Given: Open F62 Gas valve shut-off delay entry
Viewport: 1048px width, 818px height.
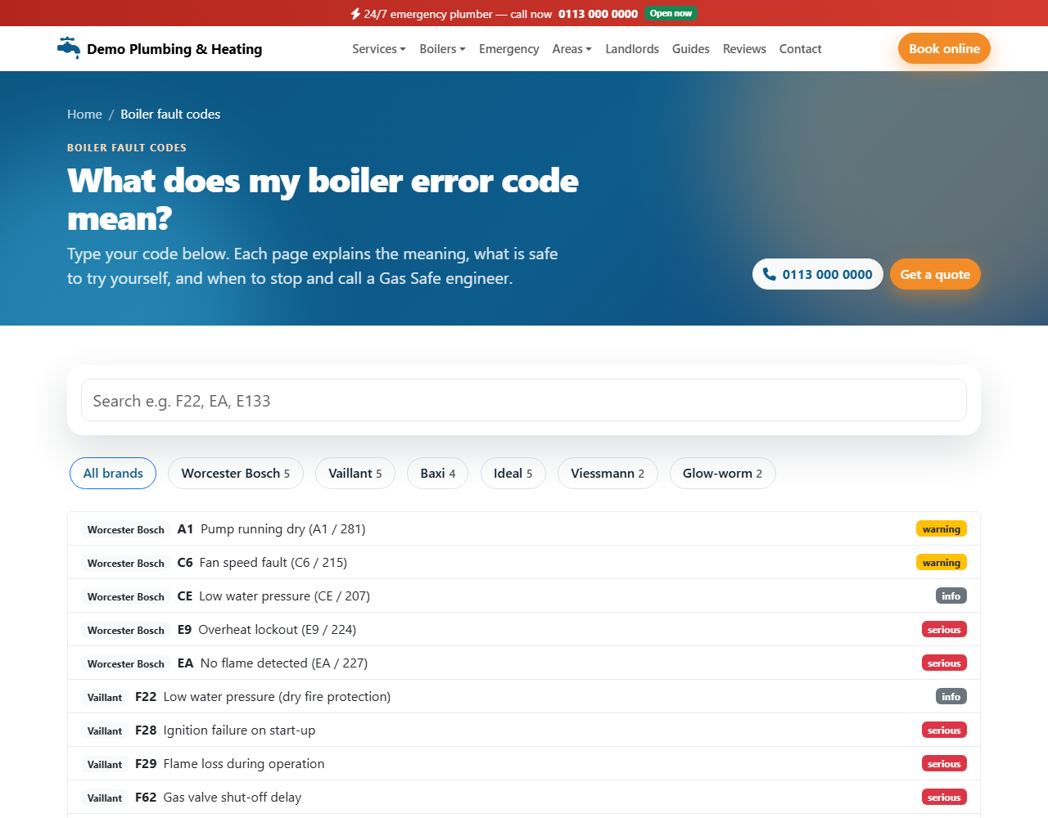Looking at the screenshot, I should pyautogui.click(x=524, y=798).
